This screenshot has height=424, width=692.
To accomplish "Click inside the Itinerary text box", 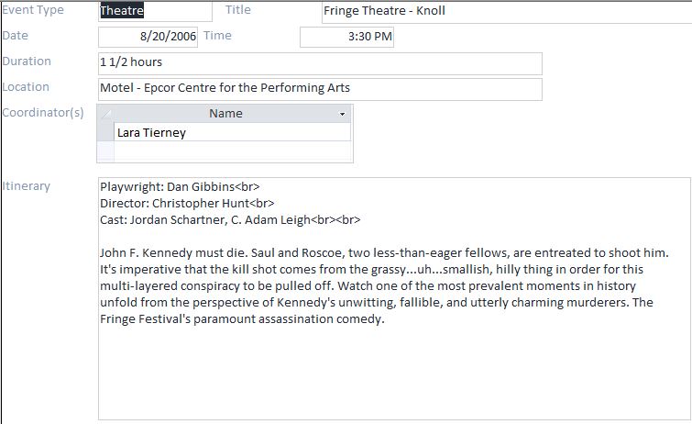I will coord(394,367).
